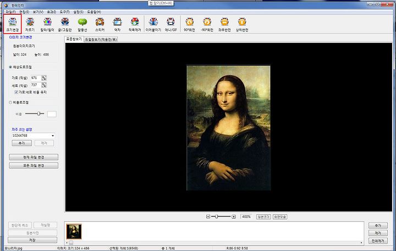Screen dimensions: 396x251
Task: Click 제거 button beside the thumbnail strip
Action: [x=378, y=233]
